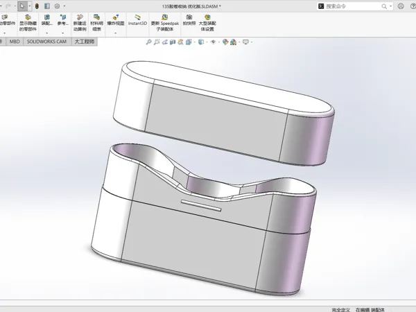The image size is (416, 312).
Task: Expand the View Settings dropdown arrow
Action: point(252,42)
